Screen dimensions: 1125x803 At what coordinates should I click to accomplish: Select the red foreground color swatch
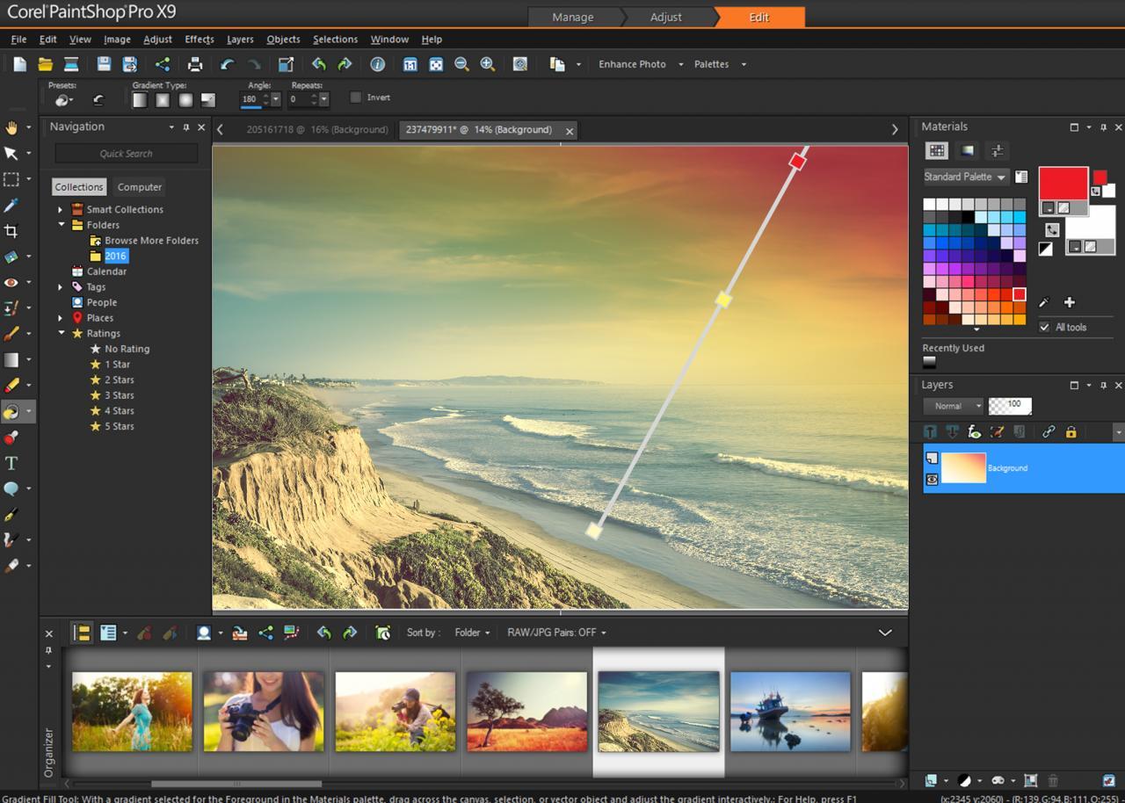point(1063,183)
